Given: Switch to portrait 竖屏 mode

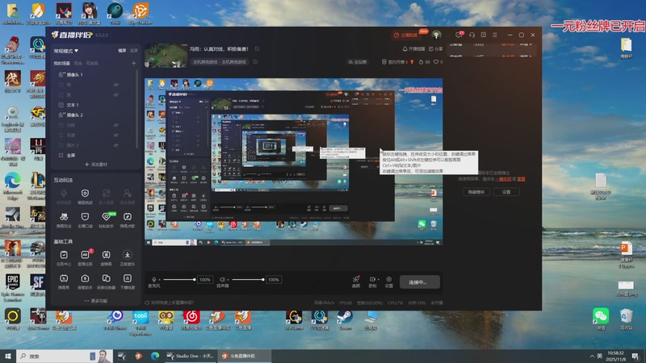Looking at the screenshot, I should 134,51.
